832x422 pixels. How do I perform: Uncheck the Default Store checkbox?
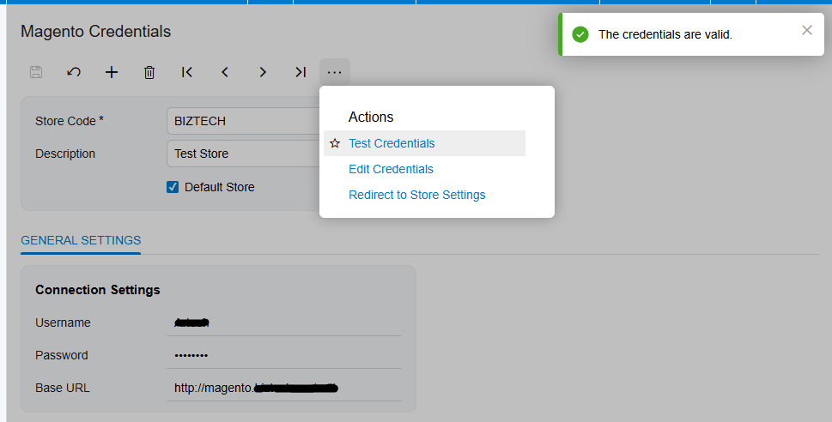173,187
